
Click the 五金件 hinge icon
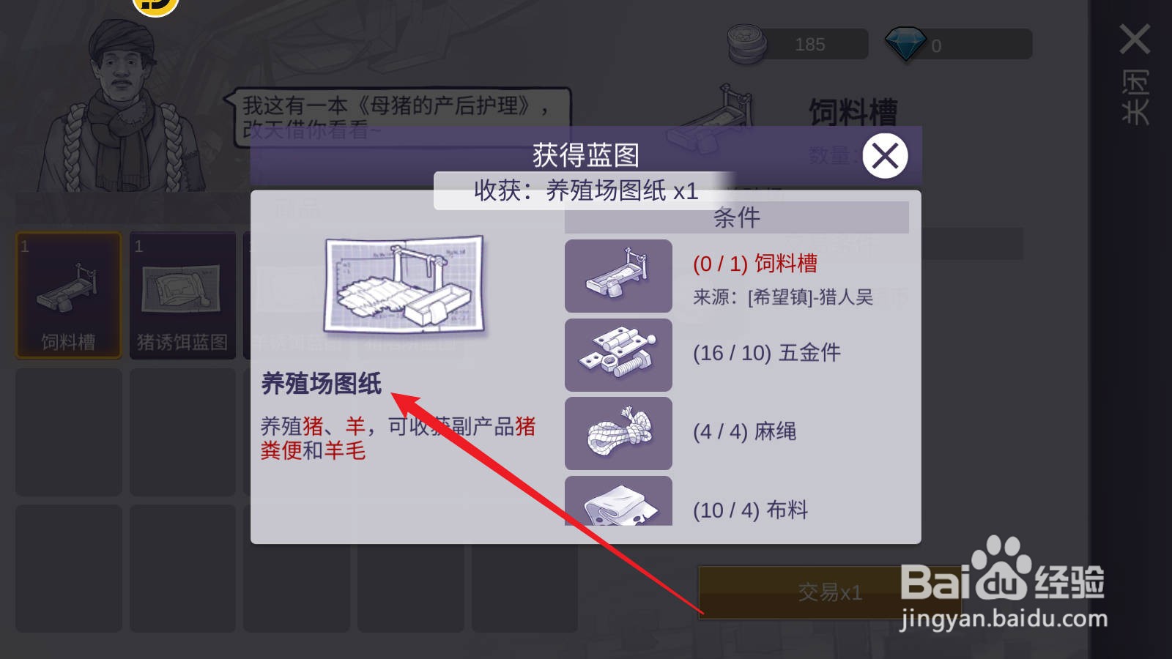tap(618, 355)
